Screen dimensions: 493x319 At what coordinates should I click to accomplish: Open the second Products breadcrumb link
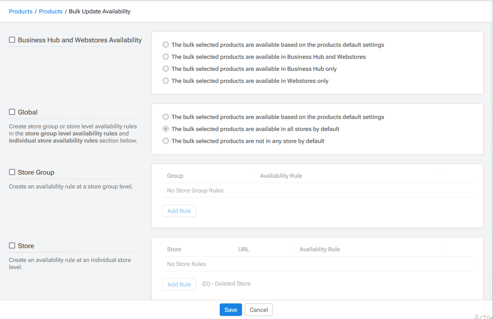point(50,11)
